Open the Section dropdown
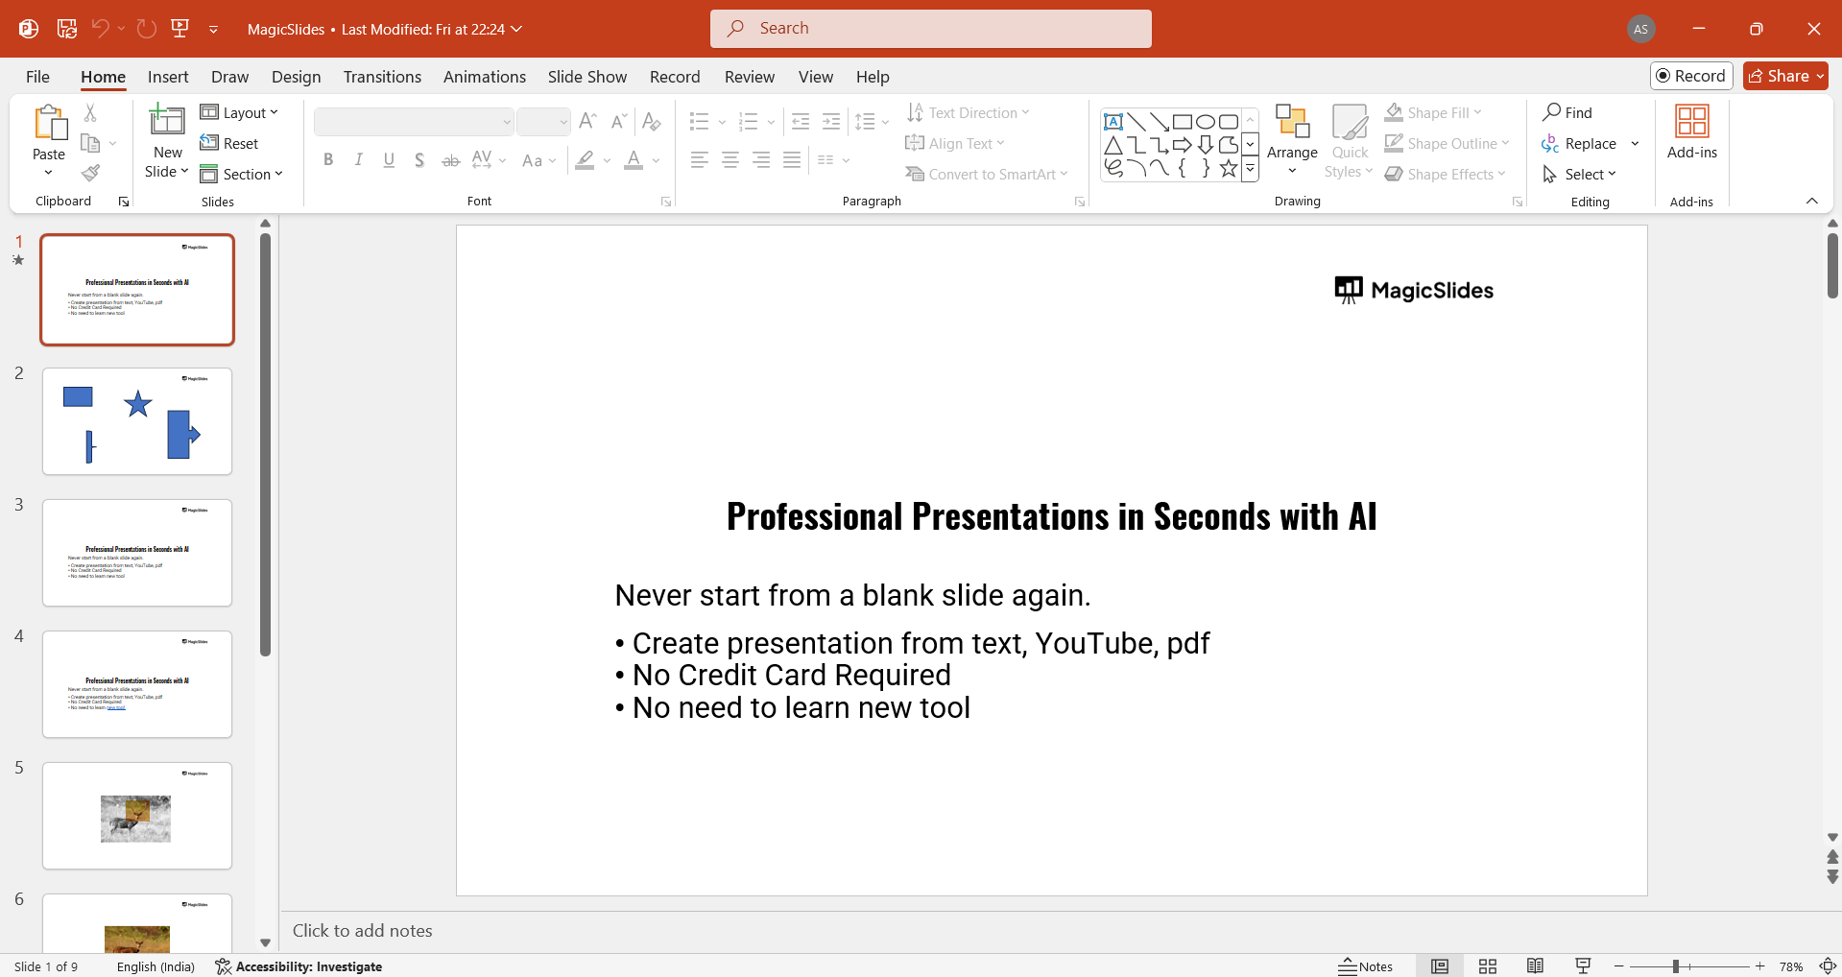Screen dimensions: 1842x977 [x=242, y=175]
